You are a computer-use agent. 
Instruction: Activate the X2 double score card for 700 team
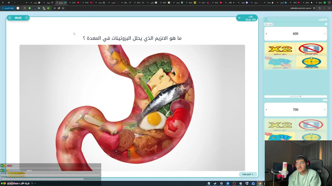(x=280, y=125)
